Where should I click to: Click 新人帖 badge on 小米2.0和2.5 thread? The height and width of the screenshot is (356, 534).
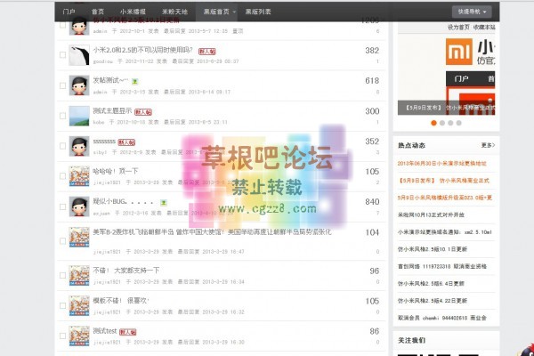[207, 52]
